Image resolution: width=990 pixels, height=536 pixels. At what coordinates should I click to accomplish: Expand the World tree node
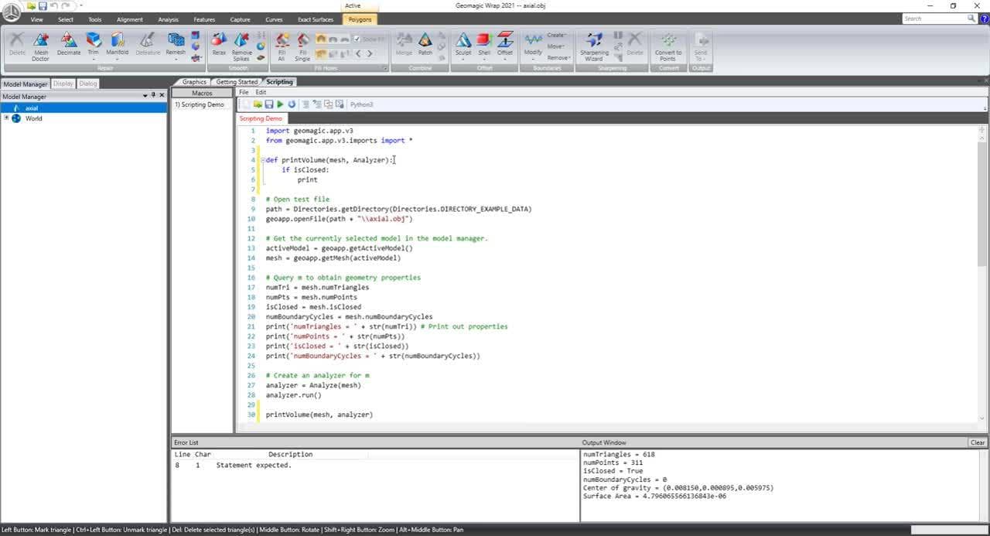click(6, 118)
